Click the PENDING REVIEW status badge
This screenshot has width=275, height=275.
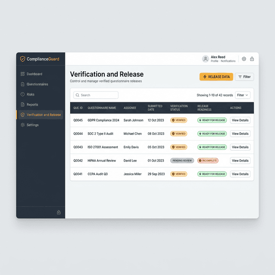(182, 161)
